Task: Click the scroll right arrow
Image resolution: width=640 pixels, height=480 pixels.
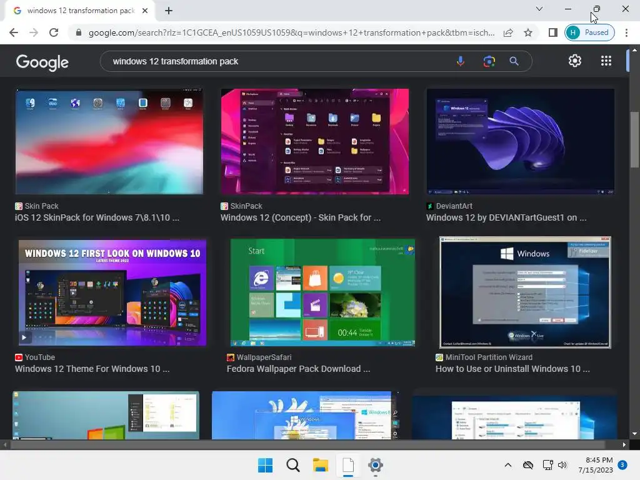Action: 624,444
